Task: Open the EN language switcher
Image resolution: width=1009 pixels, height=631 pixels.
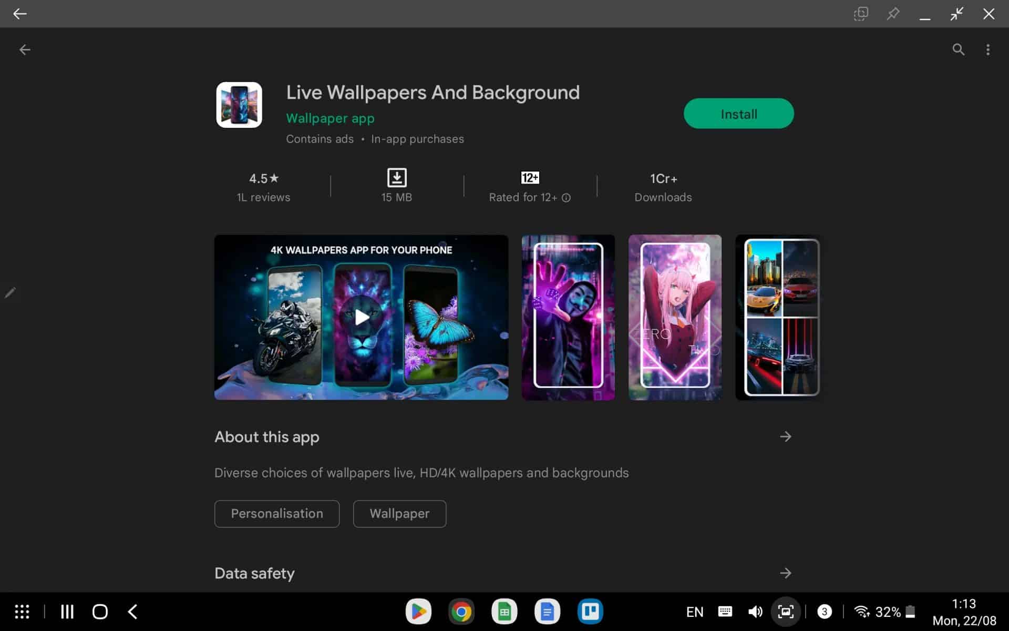Action: click(x=695, y=611)
